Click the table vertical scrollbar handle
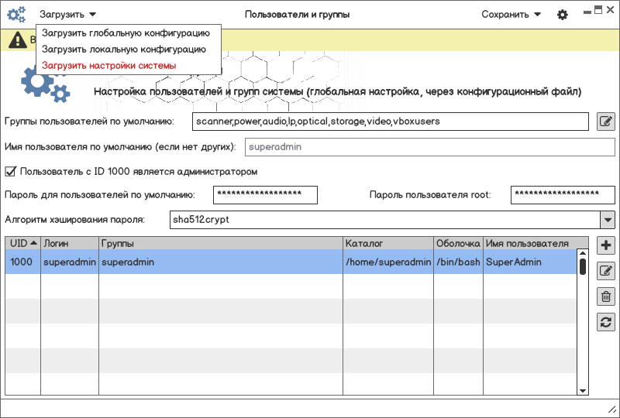 point(583,266)
